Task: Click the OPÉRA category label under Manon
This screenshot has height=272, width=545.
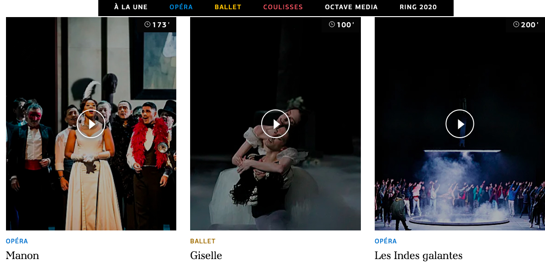Action: tap(17, 241)
